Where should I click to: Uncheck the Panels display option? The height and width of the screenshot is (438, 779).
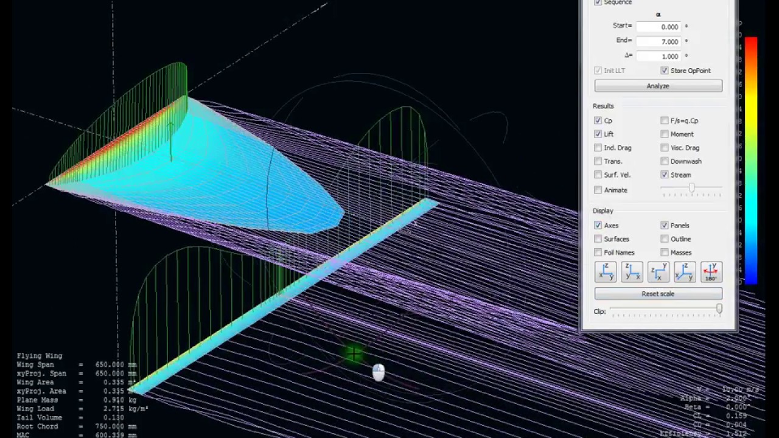pyautogui.click(x=665, y=225)
